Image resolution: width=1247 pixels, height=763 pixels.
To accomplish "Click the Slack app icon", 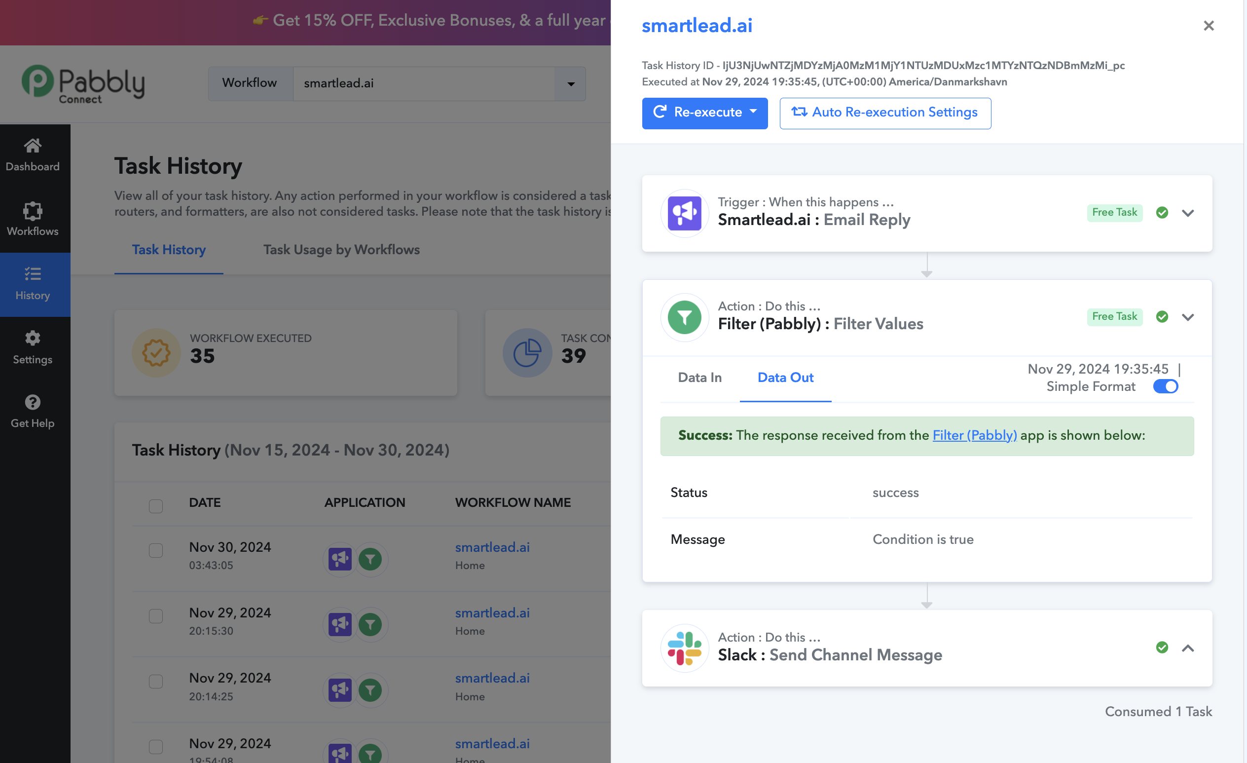I will (x=684, y=649).
